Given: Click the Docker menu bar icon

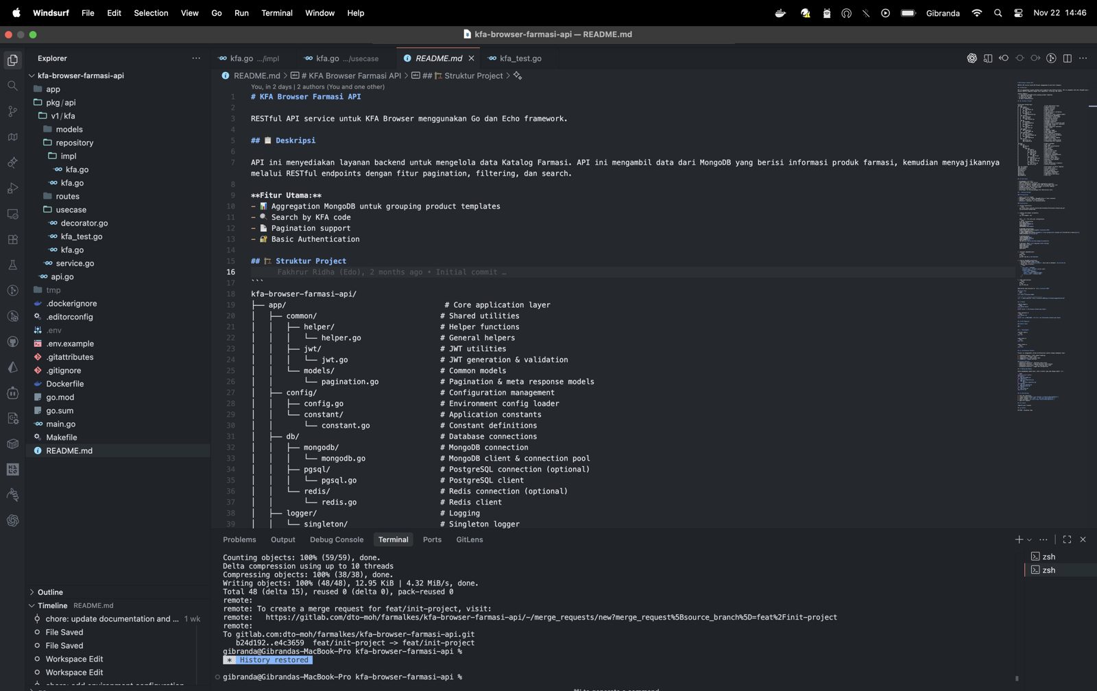Looking at the screenshot, I should click(780, 13).
